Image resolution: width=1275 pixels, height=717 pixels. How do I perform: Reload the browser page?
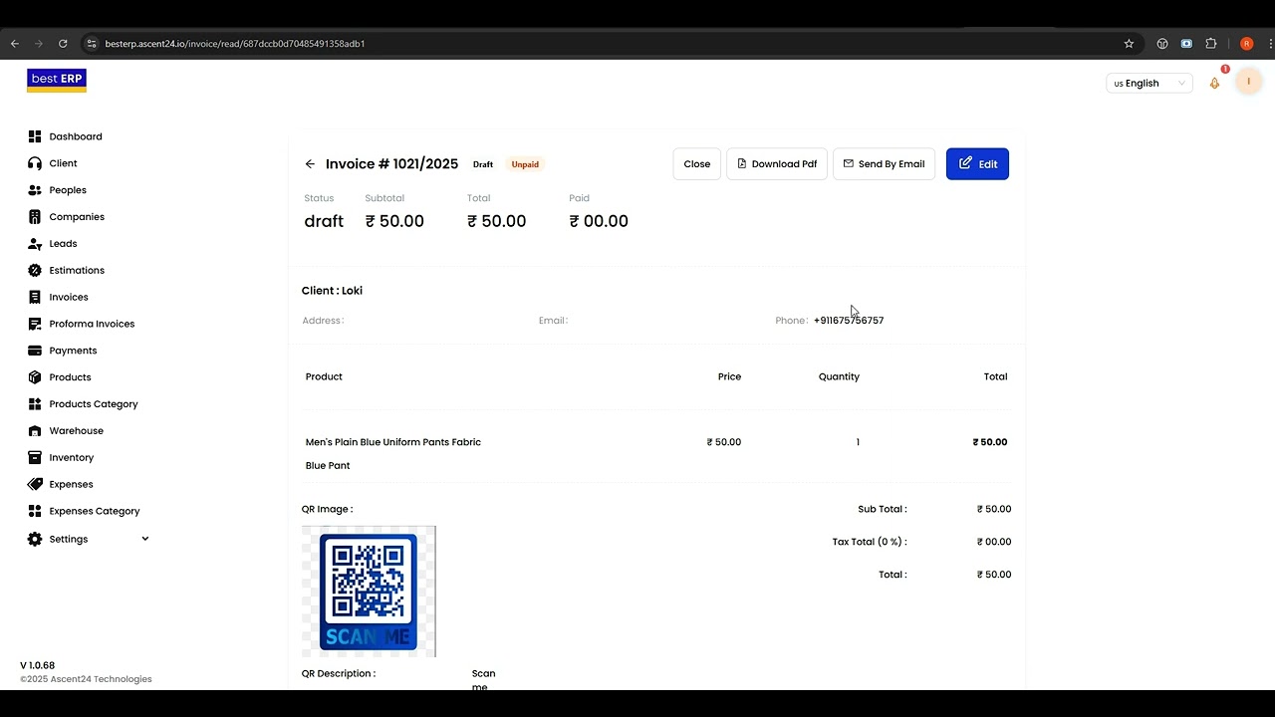(63, 44)
